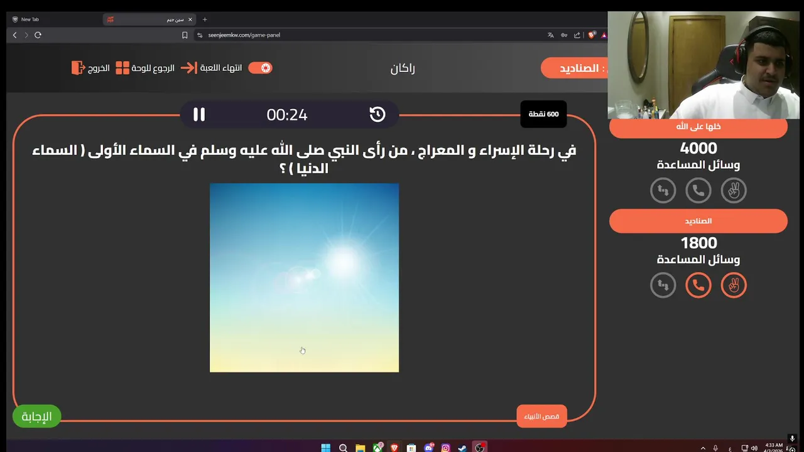Click انتهاء اللعبة to end the game
Viewport: 804px width, 452px height.
(221, 68)
